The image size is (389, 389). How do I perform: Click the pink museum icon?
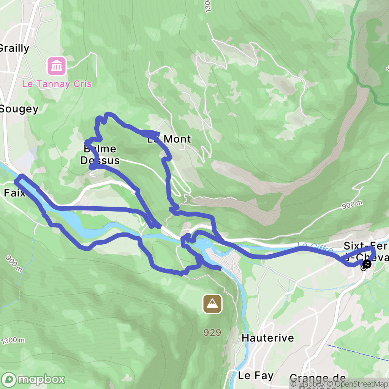click(57, 66)
